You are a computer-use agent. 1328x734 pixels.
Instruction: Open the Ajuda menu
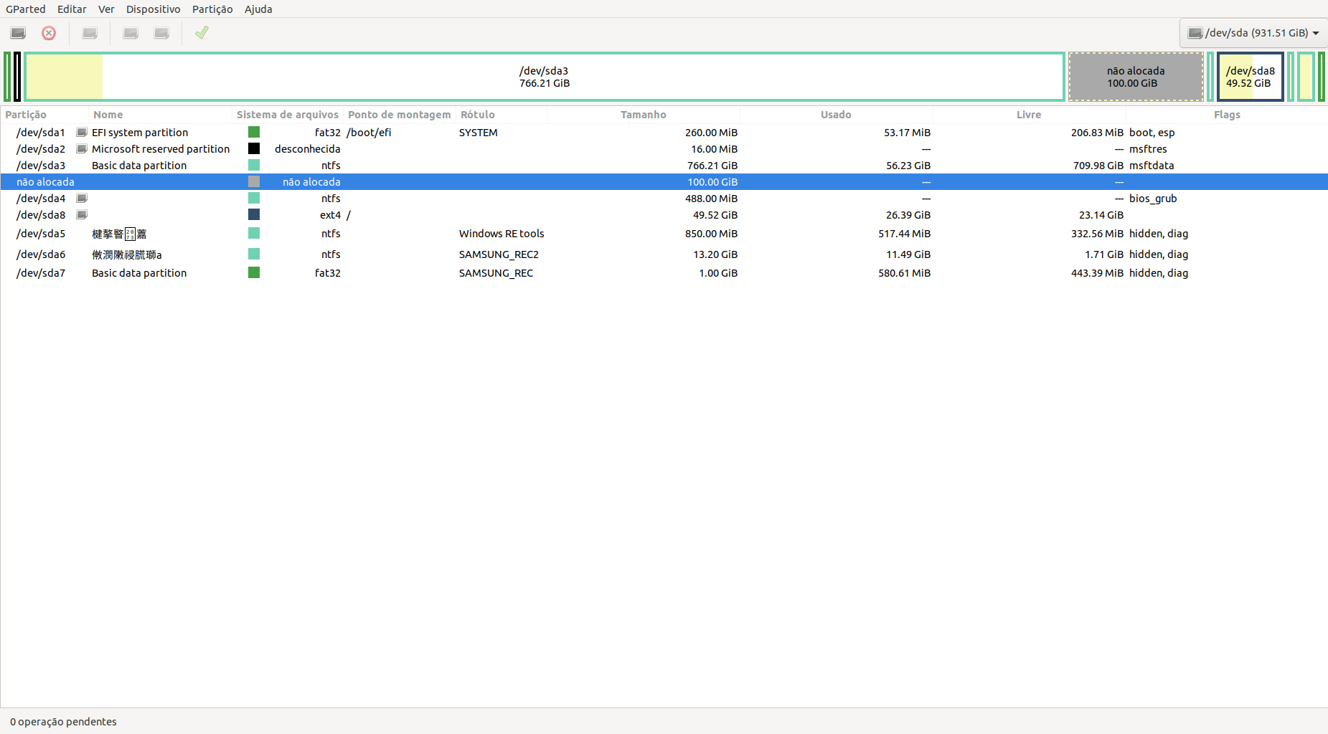[258, 9]
